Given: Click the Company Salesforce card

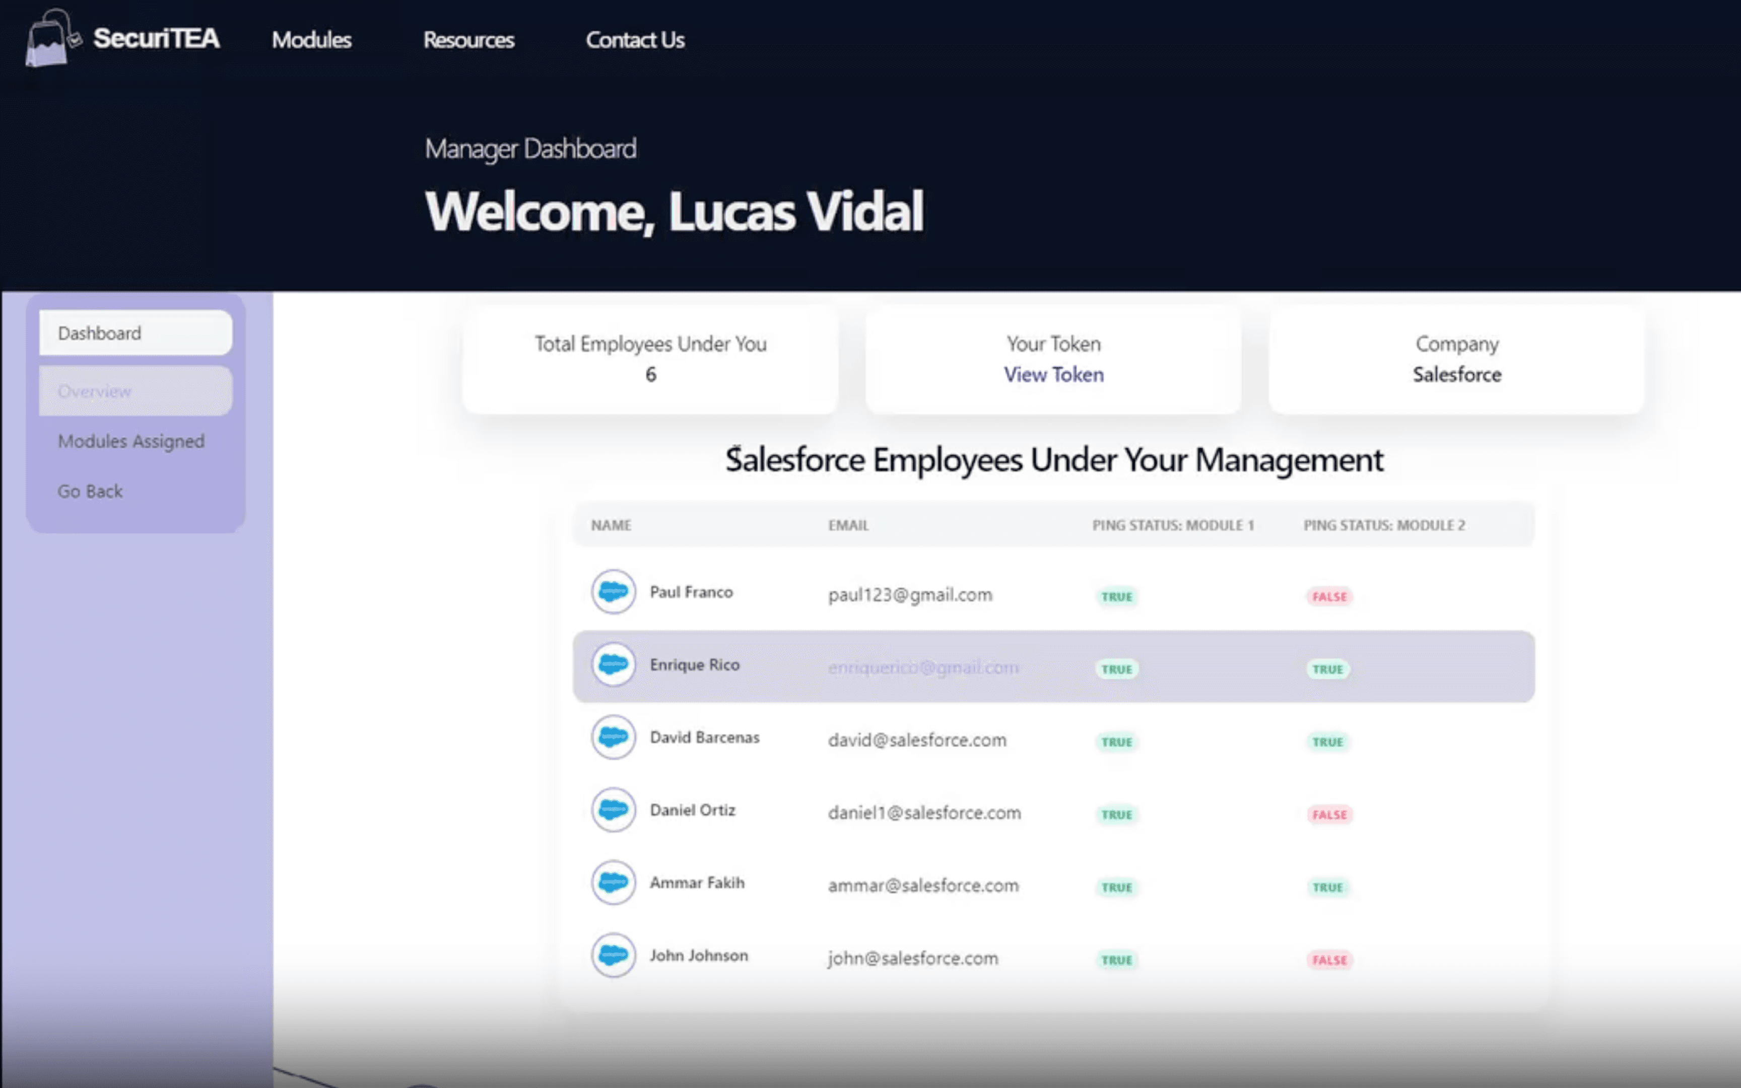Looking at the screenshot, I should coord(1457,360).
